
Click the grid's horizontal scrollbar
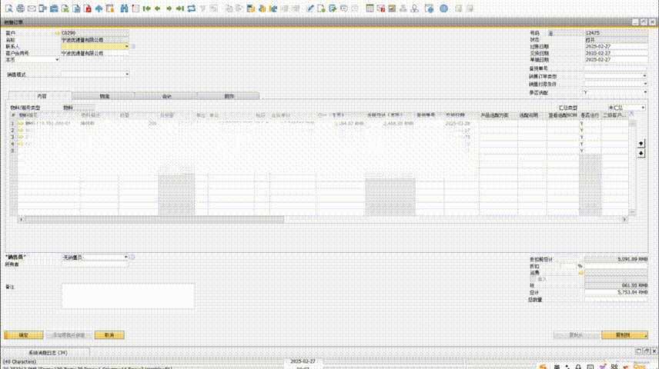tap(154, 219)
